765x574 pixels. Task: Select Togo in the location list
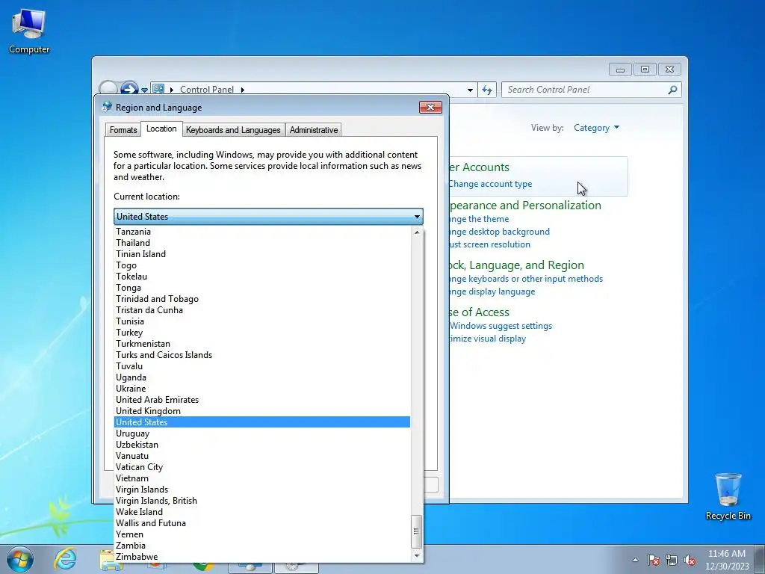[262, 265]
